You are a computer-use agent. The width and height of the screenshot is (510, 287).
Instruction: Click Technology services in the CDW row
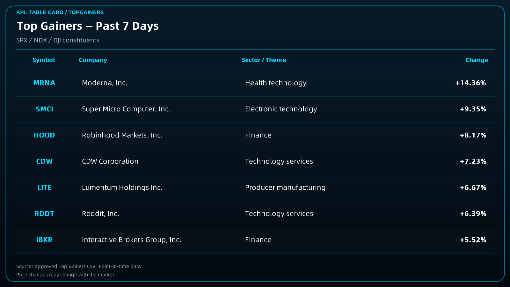point(279,161)
